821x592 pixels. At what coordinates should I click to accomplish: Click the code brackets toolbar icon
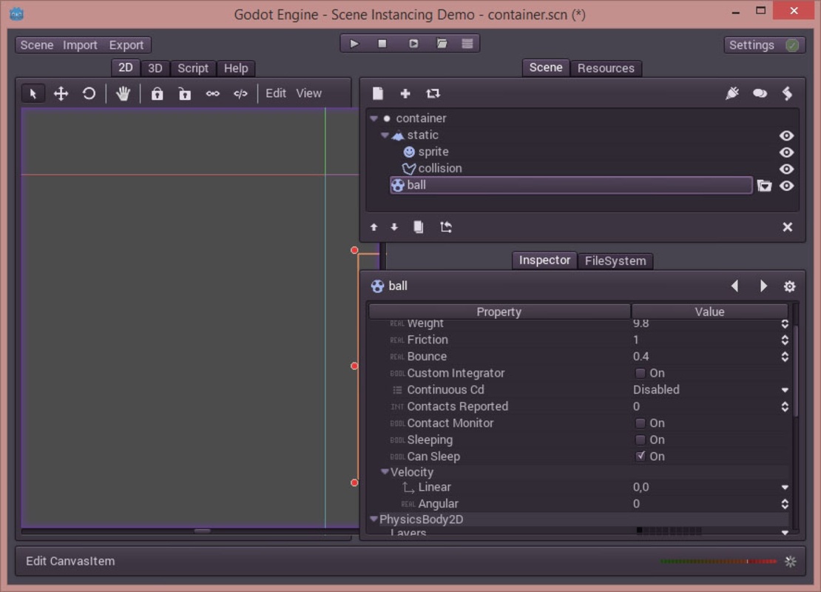240,94
